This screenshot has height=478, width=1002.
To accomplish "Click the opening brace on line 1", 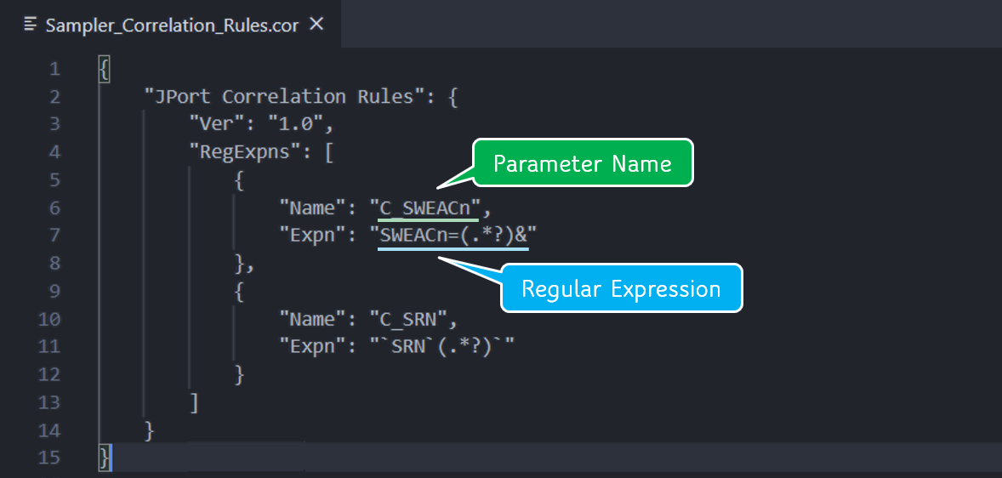I will [x=105, y=69].
